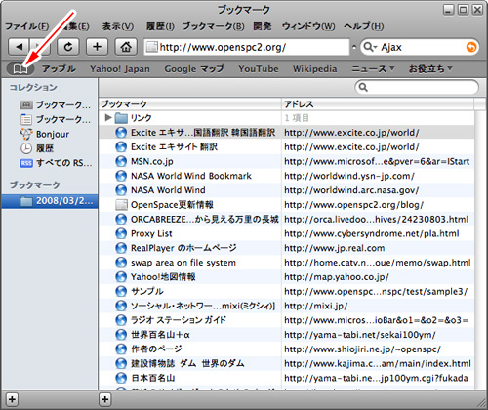488x410 pixels.
Task: Toggle the Show All Bookmarks book icon
Action: (x=20, y=69)
